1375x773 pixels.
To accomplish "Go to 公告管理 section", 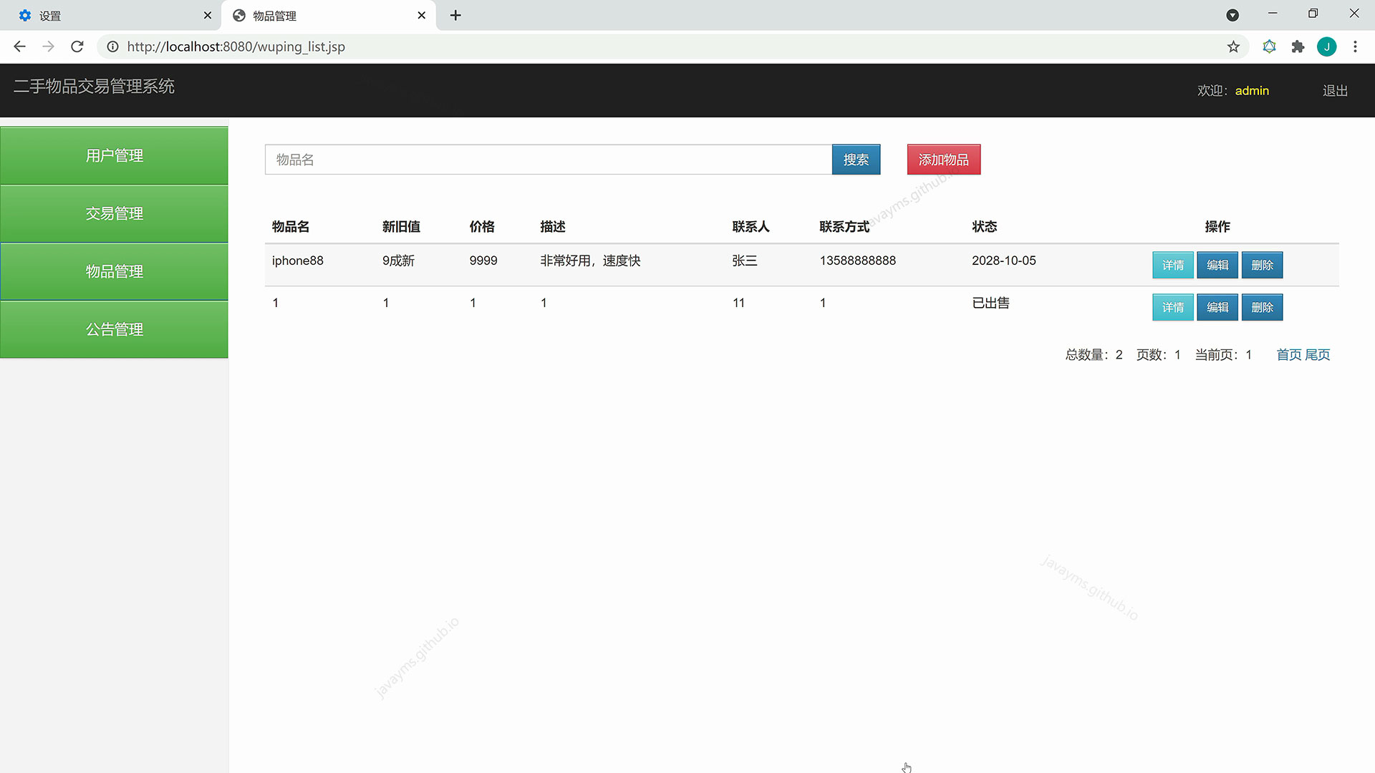I will (x=115, y=329).
